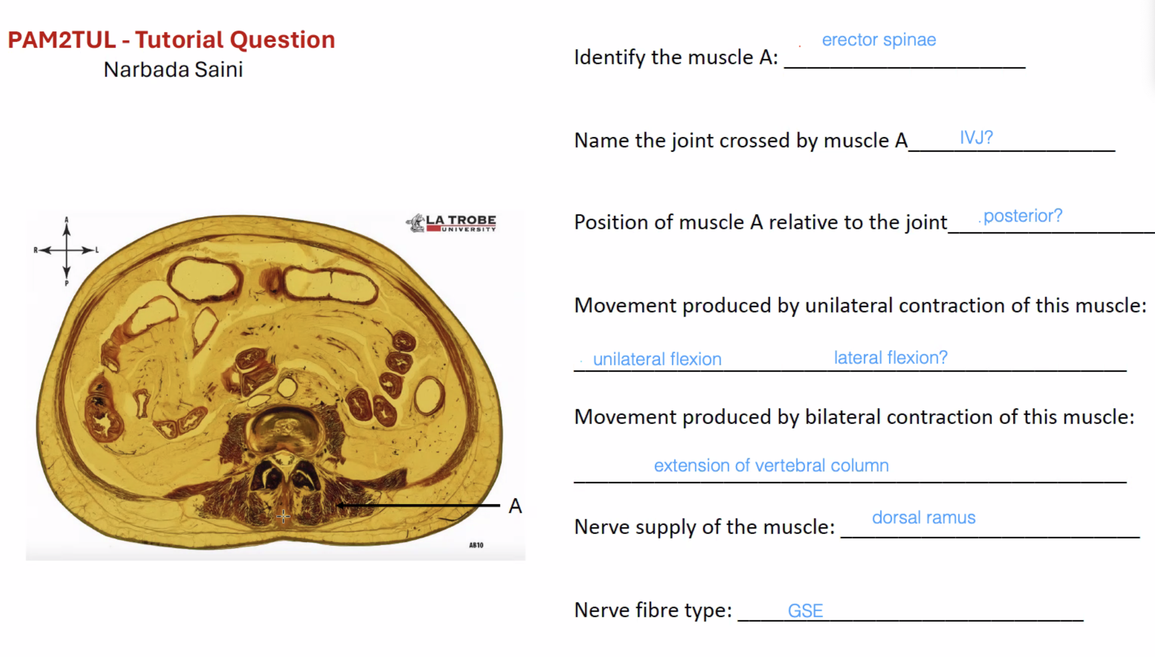Click the 'Nerve supply of the muscle:' prompt
This screenshot has width=1155, height=657.
coord(704,527)
